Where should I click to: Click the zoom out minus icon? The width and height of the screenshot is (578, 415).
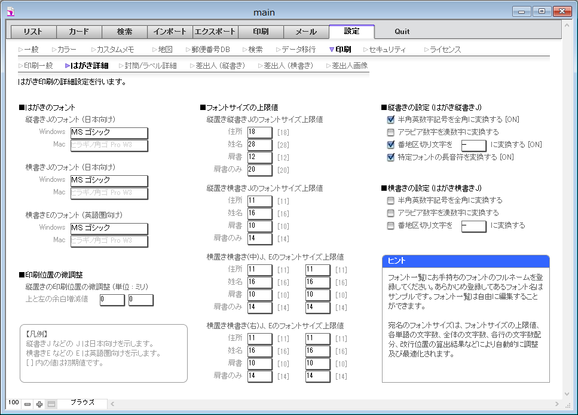click(x=27, y=404)
